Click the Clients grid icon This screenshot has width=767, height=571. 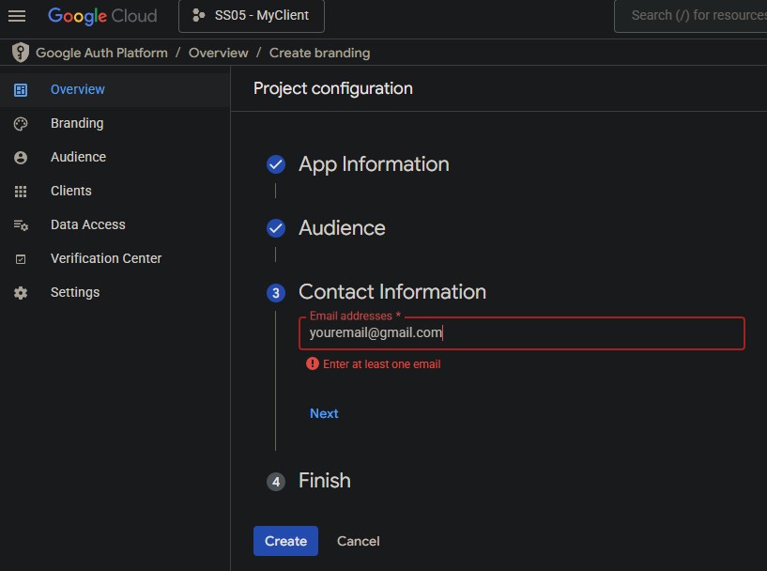click(x=21, y=192)
